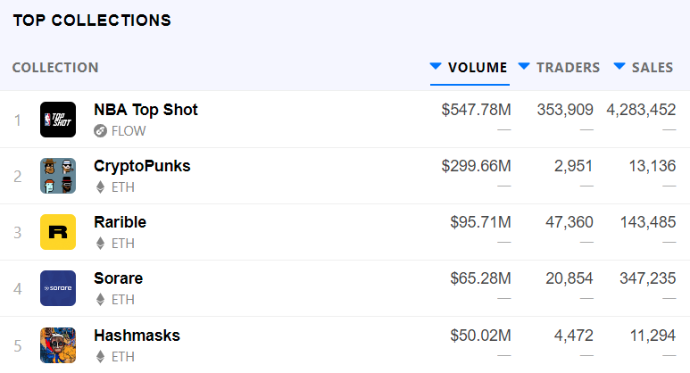Sort collections by Traders column

pos(560,68)
